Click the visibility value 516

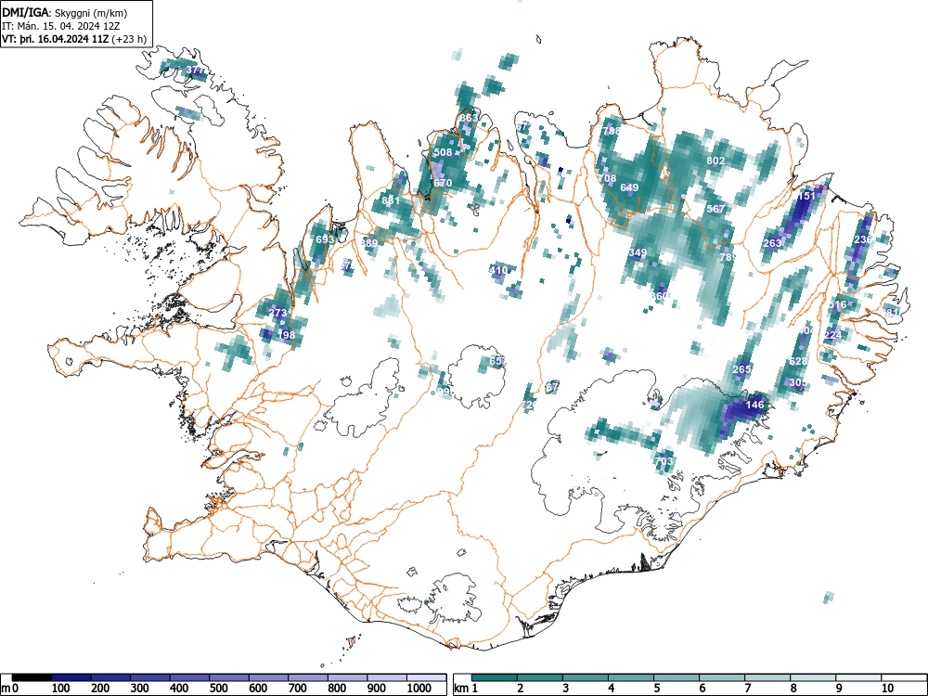pyautogui.click(x=837, y=304)
